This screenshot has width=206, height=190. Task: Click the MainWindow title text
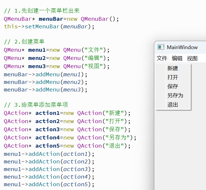click(x=182, y=47)
